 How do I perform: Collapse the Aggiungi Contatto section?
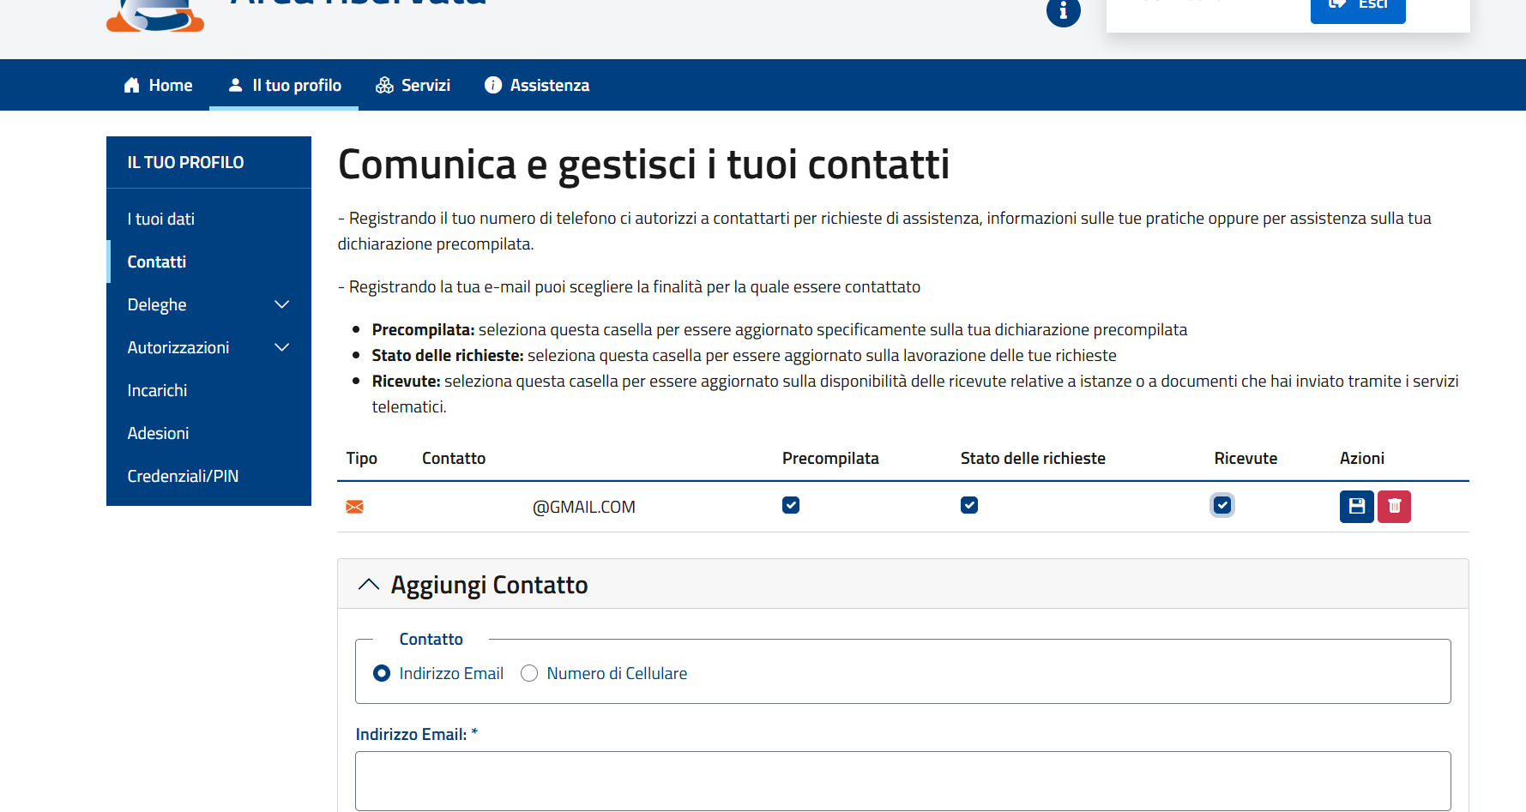pos(369,585)
